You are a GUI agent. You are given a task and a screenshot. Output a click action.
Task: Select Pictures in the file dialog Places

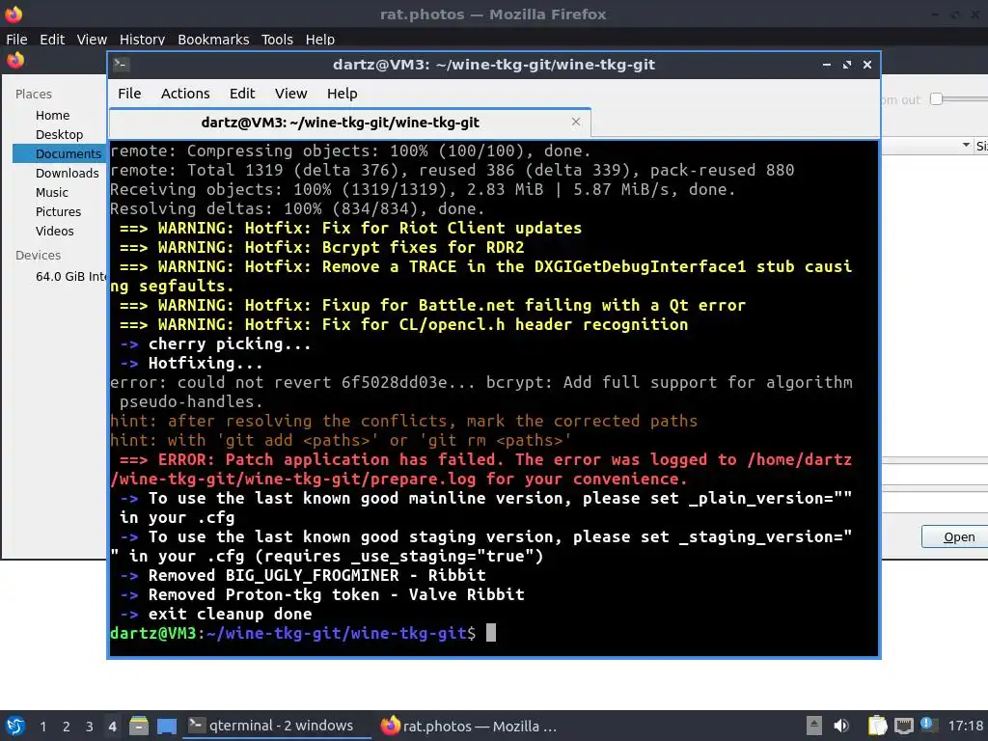(x=59, y=211)
